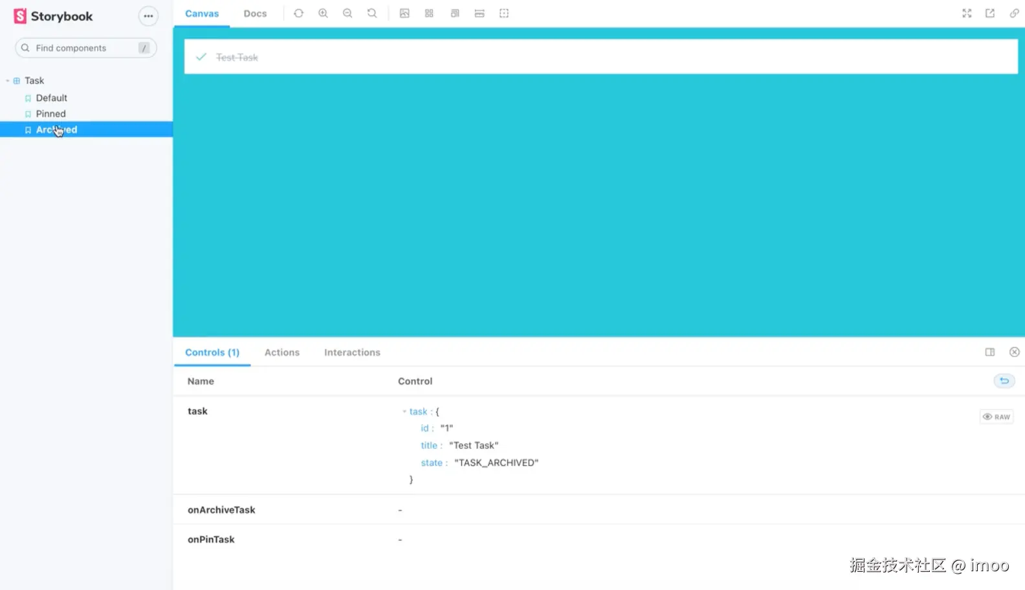Copy the canvas link
Viewport: 1025px width, 590px height.
click(x=1014, y=14)
